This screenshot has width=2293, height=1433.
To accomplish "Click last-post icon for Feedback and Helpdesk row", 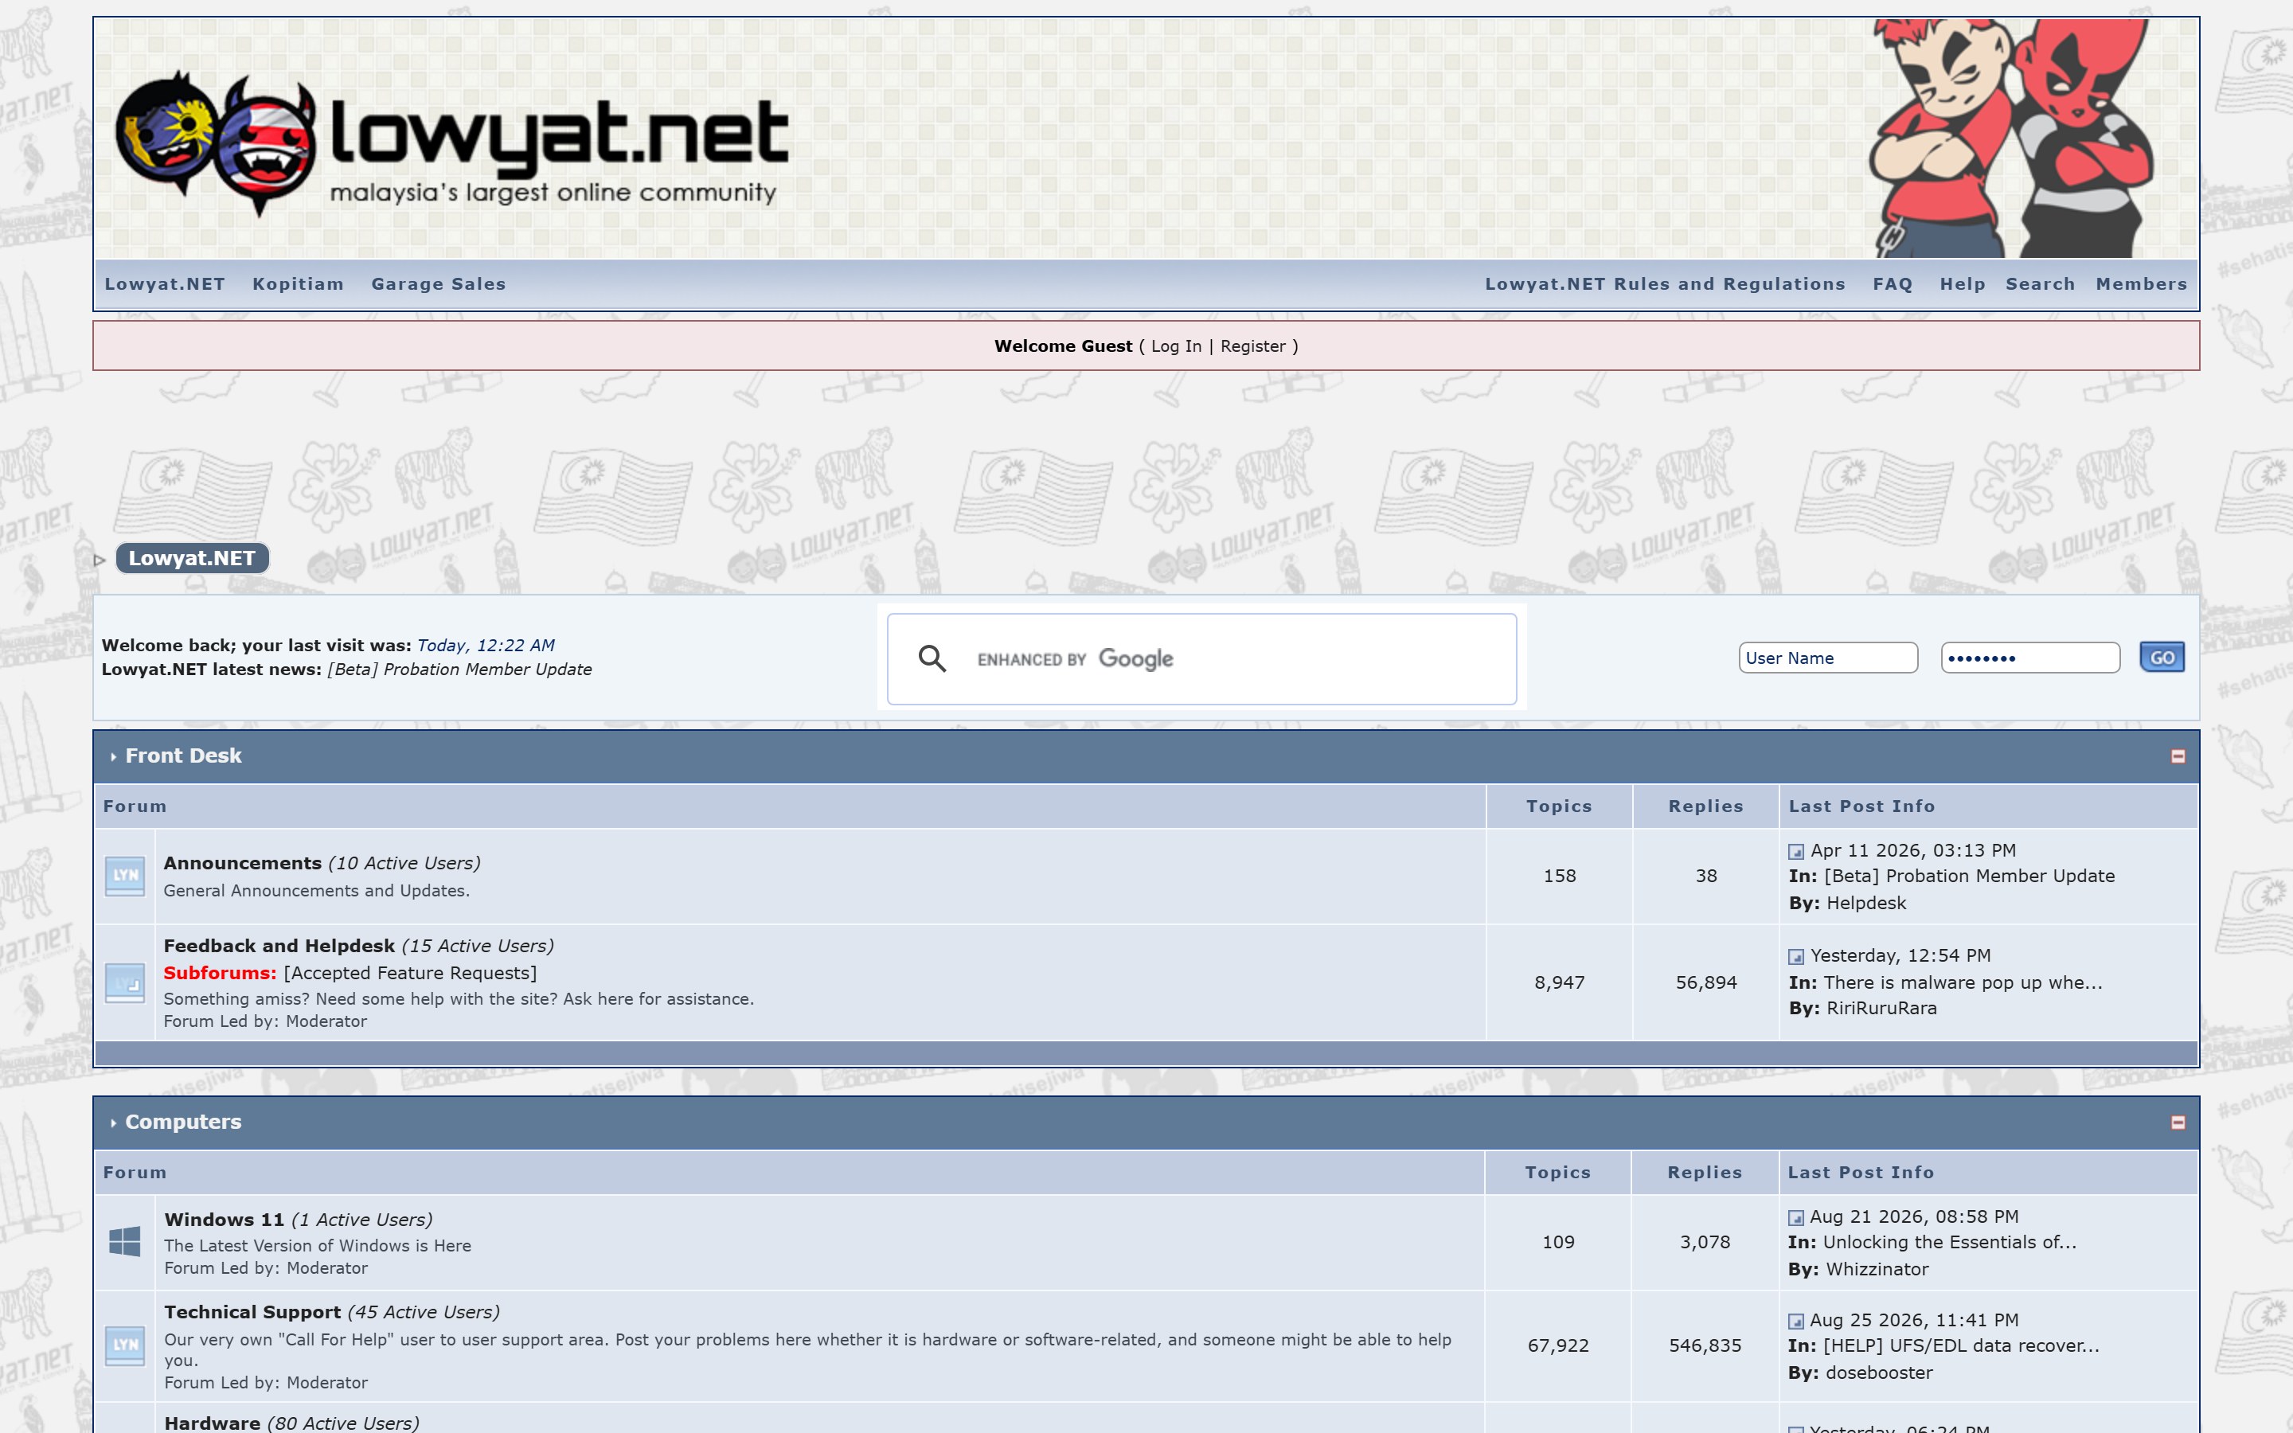I will click(1795, 957).
